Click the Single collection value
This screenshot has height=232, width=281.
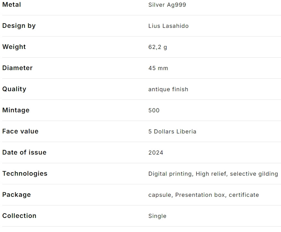point(158,216)
